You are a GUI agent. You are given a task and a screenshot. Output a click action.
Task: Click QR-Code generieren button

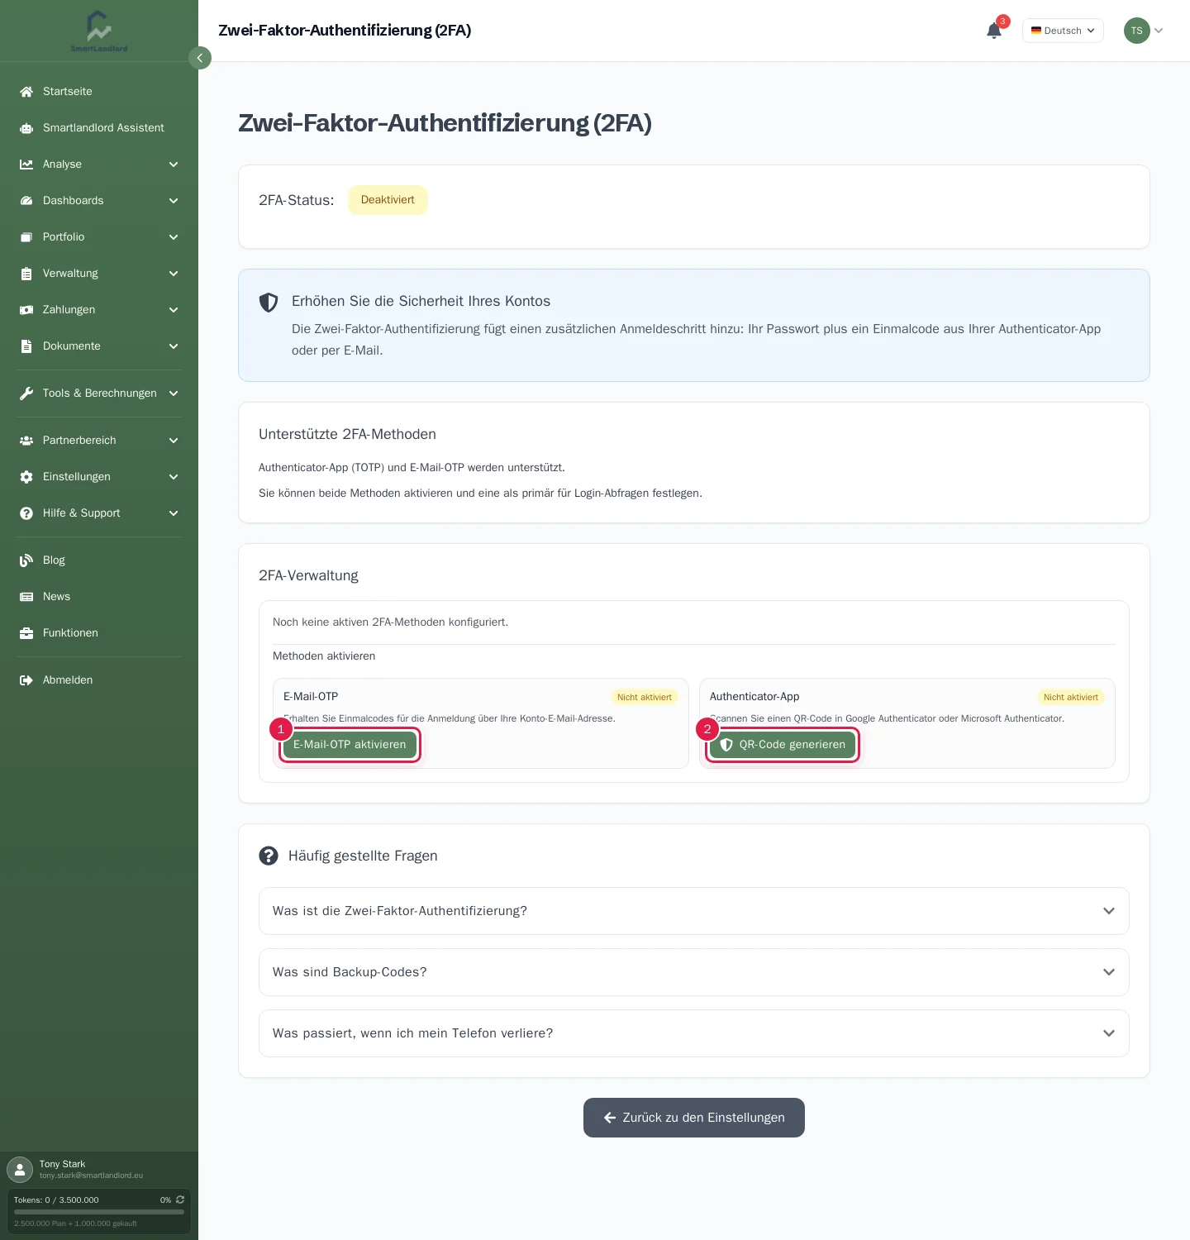click(x=783, y=745)
